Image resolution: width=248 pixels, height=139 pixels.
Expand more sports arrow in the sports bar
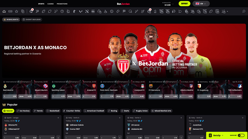pyautogui.click(x=227, y=11)
